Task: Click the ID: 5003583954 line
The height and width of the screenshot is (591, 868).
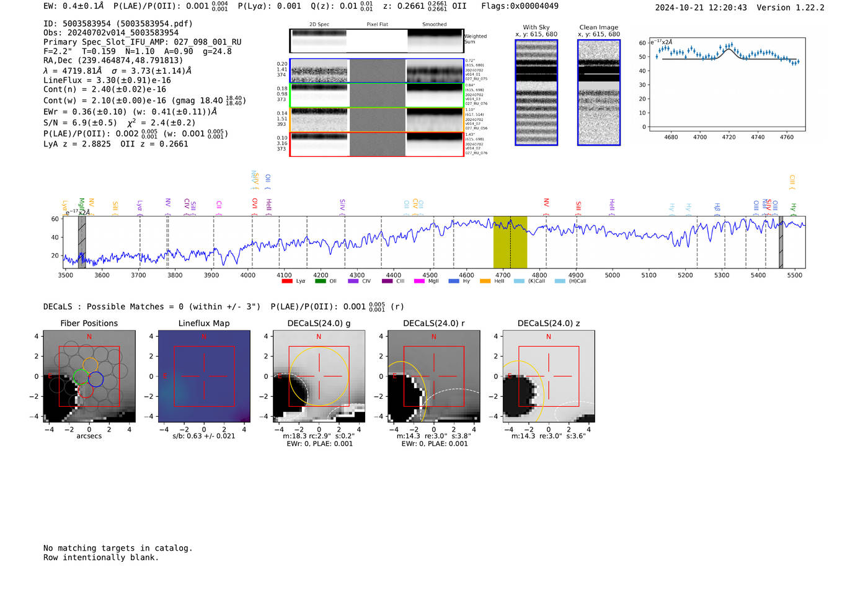Action: point(118,24)
